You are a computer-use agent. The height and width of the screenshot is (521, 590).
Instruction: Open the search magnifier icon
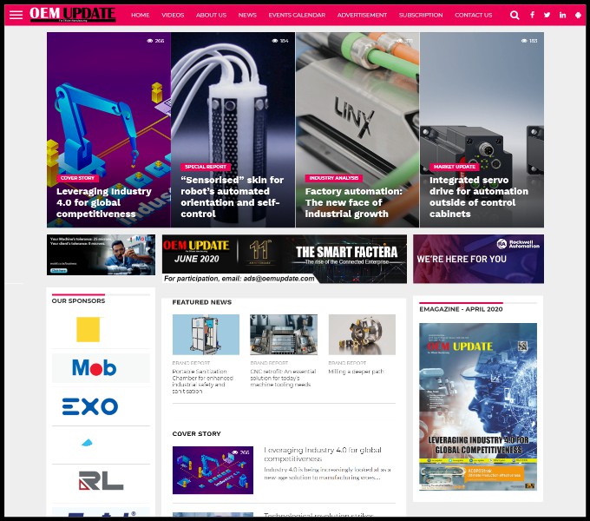(x=515, y=15)
